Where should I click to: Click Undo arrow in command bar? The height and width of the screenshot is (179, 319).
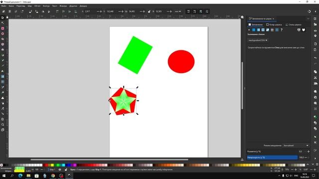click(x=315, y=58)
